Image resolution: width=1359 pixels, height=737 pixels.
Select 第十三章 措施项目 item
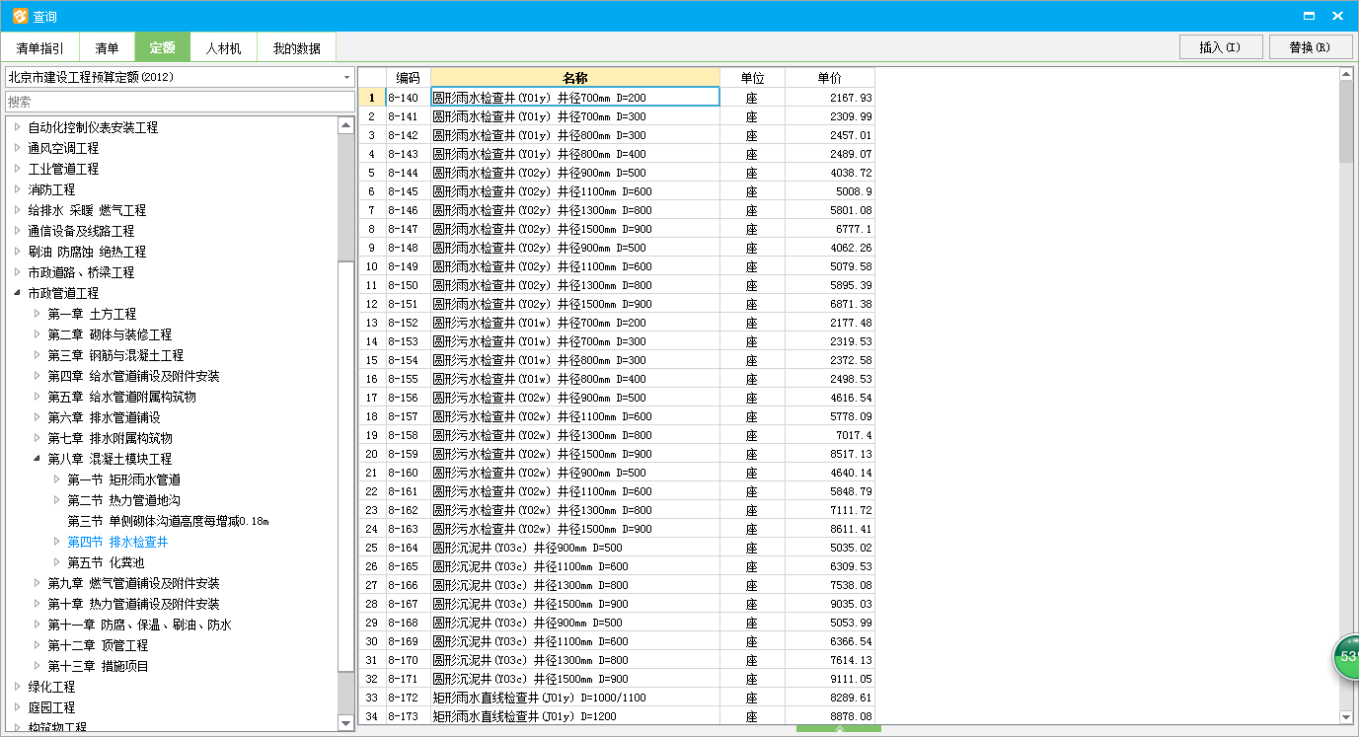tap(98, 666)
